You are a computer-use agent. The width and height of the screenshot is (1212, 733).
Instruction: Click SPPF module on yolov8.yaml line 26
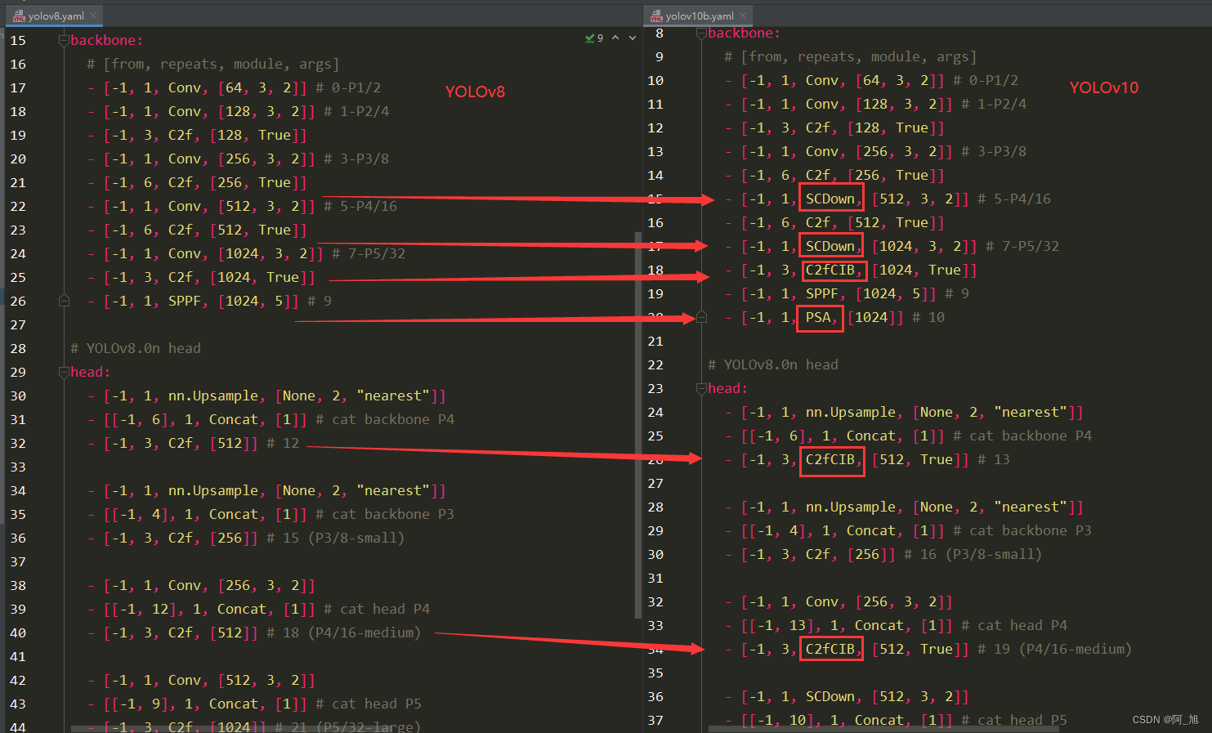point(185,301)
